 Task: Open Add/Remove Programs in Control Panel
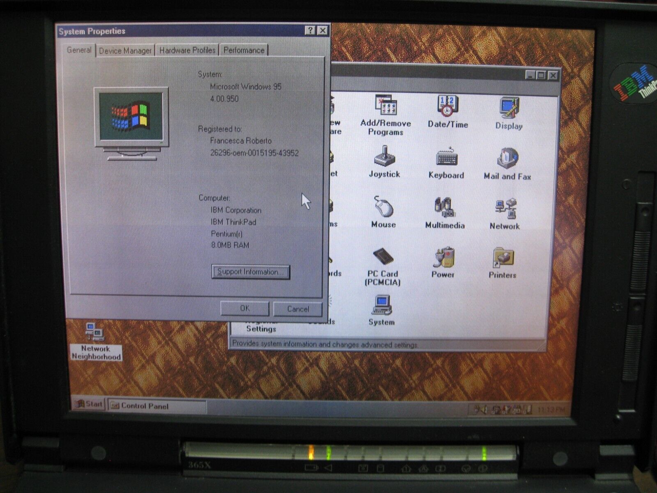click(386, 115)
